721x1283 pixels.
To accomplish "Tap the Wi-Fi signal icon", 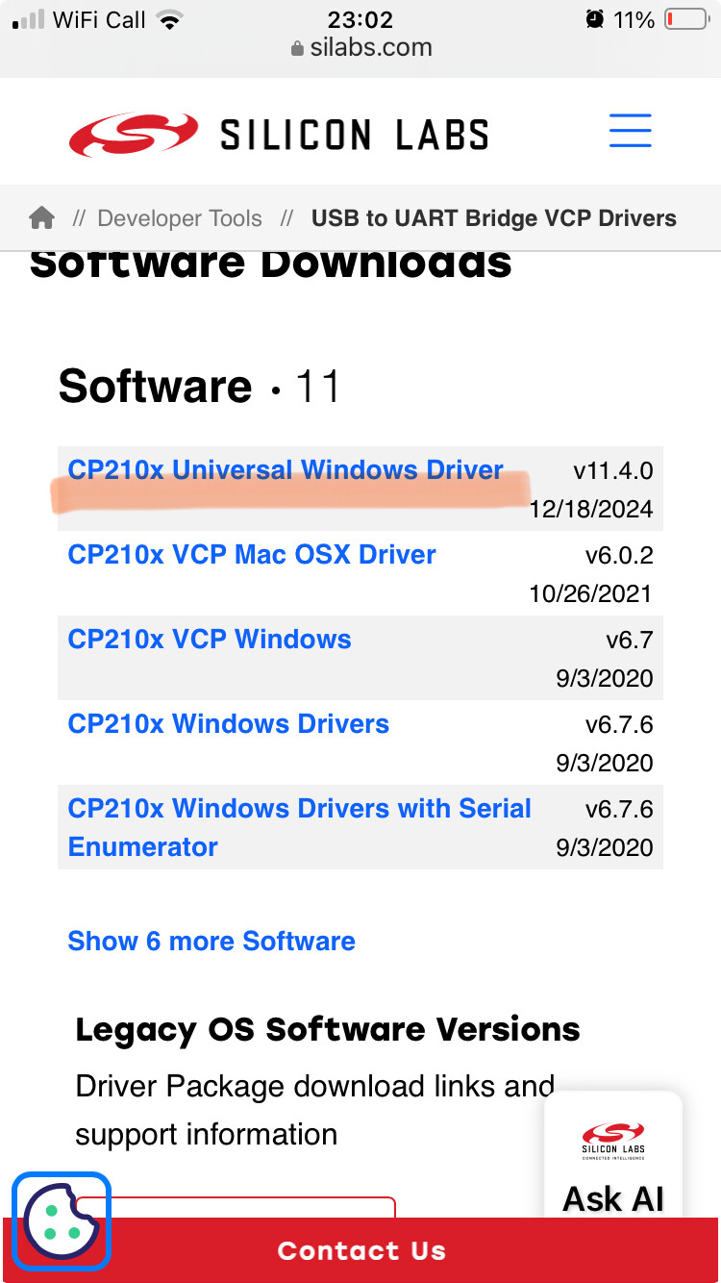I will click(171, 20).
